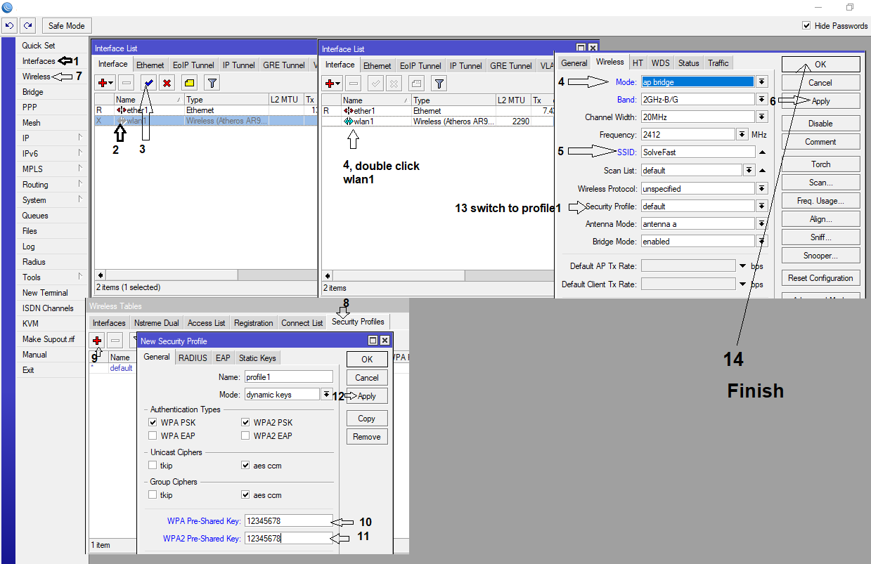Open New Terminal from the sidebar
This screenshot has width=871, height=564.
(45, 293)
